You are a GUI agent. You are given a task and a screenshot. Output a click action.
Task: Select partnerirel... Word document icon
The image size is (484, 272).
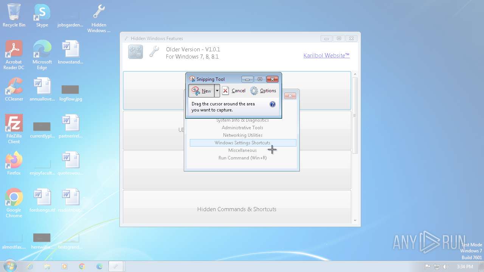70,127
